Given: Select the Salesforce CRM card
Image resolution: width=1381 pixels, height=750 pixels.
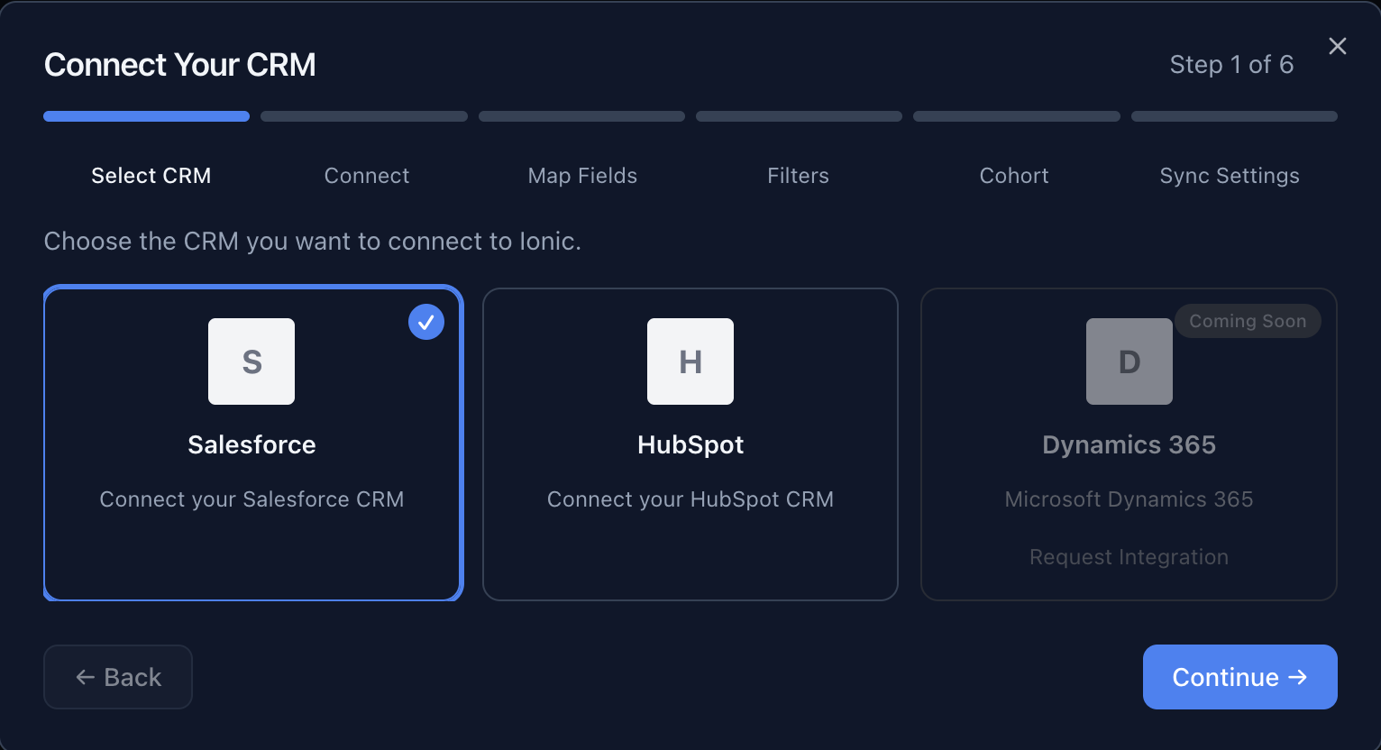Looking at the screenshot, I should click(x=252, y=444).
